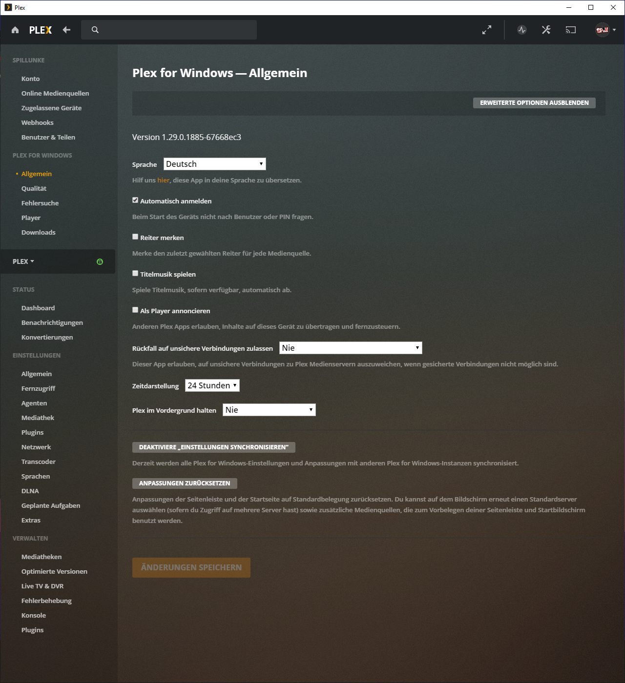
Task: Open Agenten server settings
Action: point(34,403)
